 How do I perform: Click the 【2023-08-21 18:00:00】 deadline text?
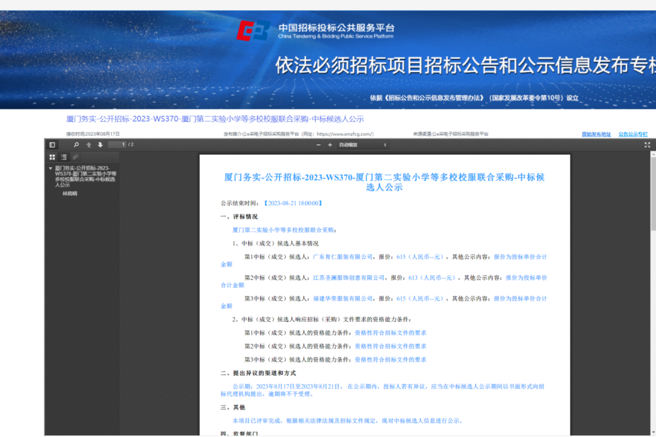[x=293, y=203]
